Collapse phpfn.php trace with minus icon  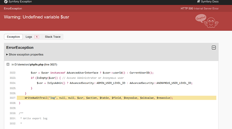[8, 64]
